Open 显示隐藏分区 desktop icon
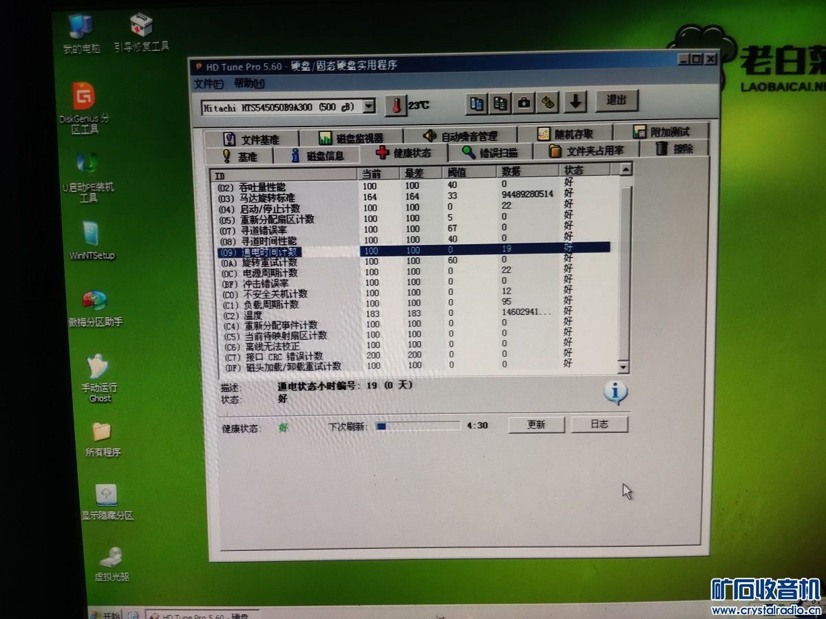This screenshot has width=826, height=619. pos(107,501)
